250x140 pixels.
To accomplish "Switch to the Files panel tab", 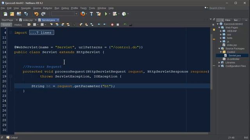I will click(x=227, y=20).
